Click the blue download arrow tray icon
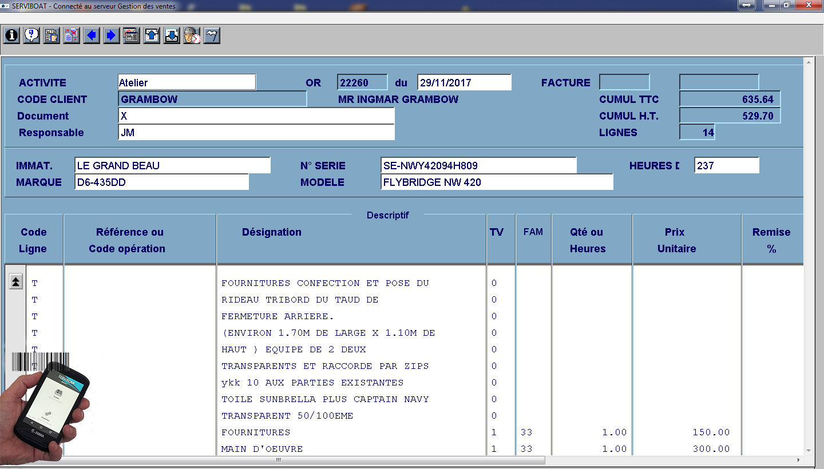This screenshot has height=469, width=824. pos(172,35)
